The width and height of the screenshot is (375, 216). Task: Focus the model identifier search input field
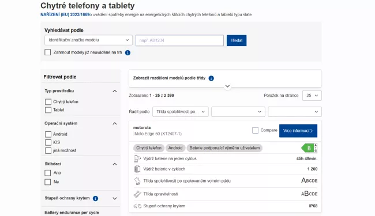click(179, 40)
